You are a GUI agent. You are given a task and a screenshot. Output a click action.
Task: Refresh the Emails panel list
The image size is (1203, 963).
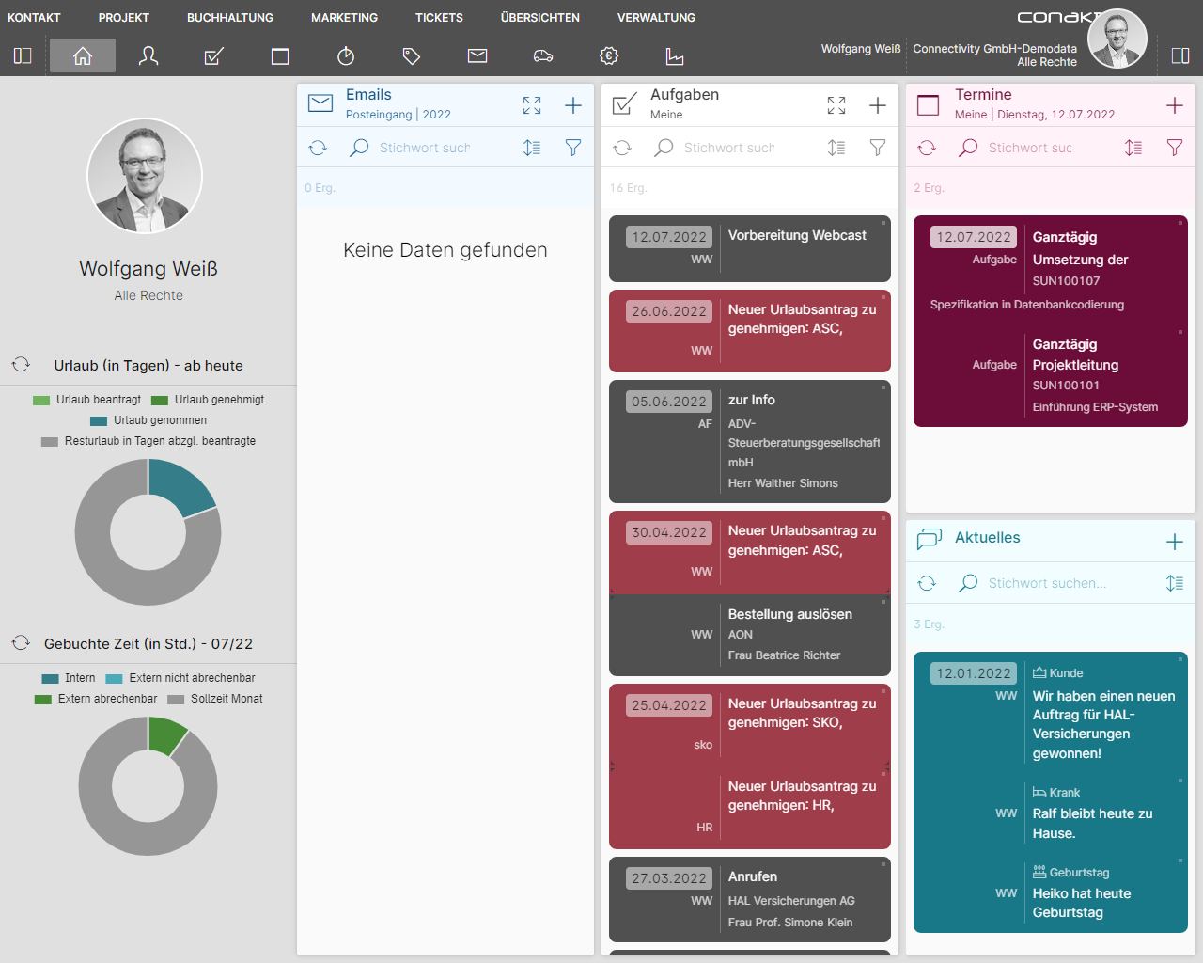point(318,148)
